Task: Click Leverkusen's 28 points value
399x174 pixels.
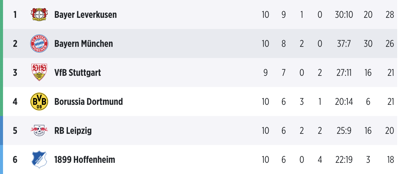Action: (390, 14)
